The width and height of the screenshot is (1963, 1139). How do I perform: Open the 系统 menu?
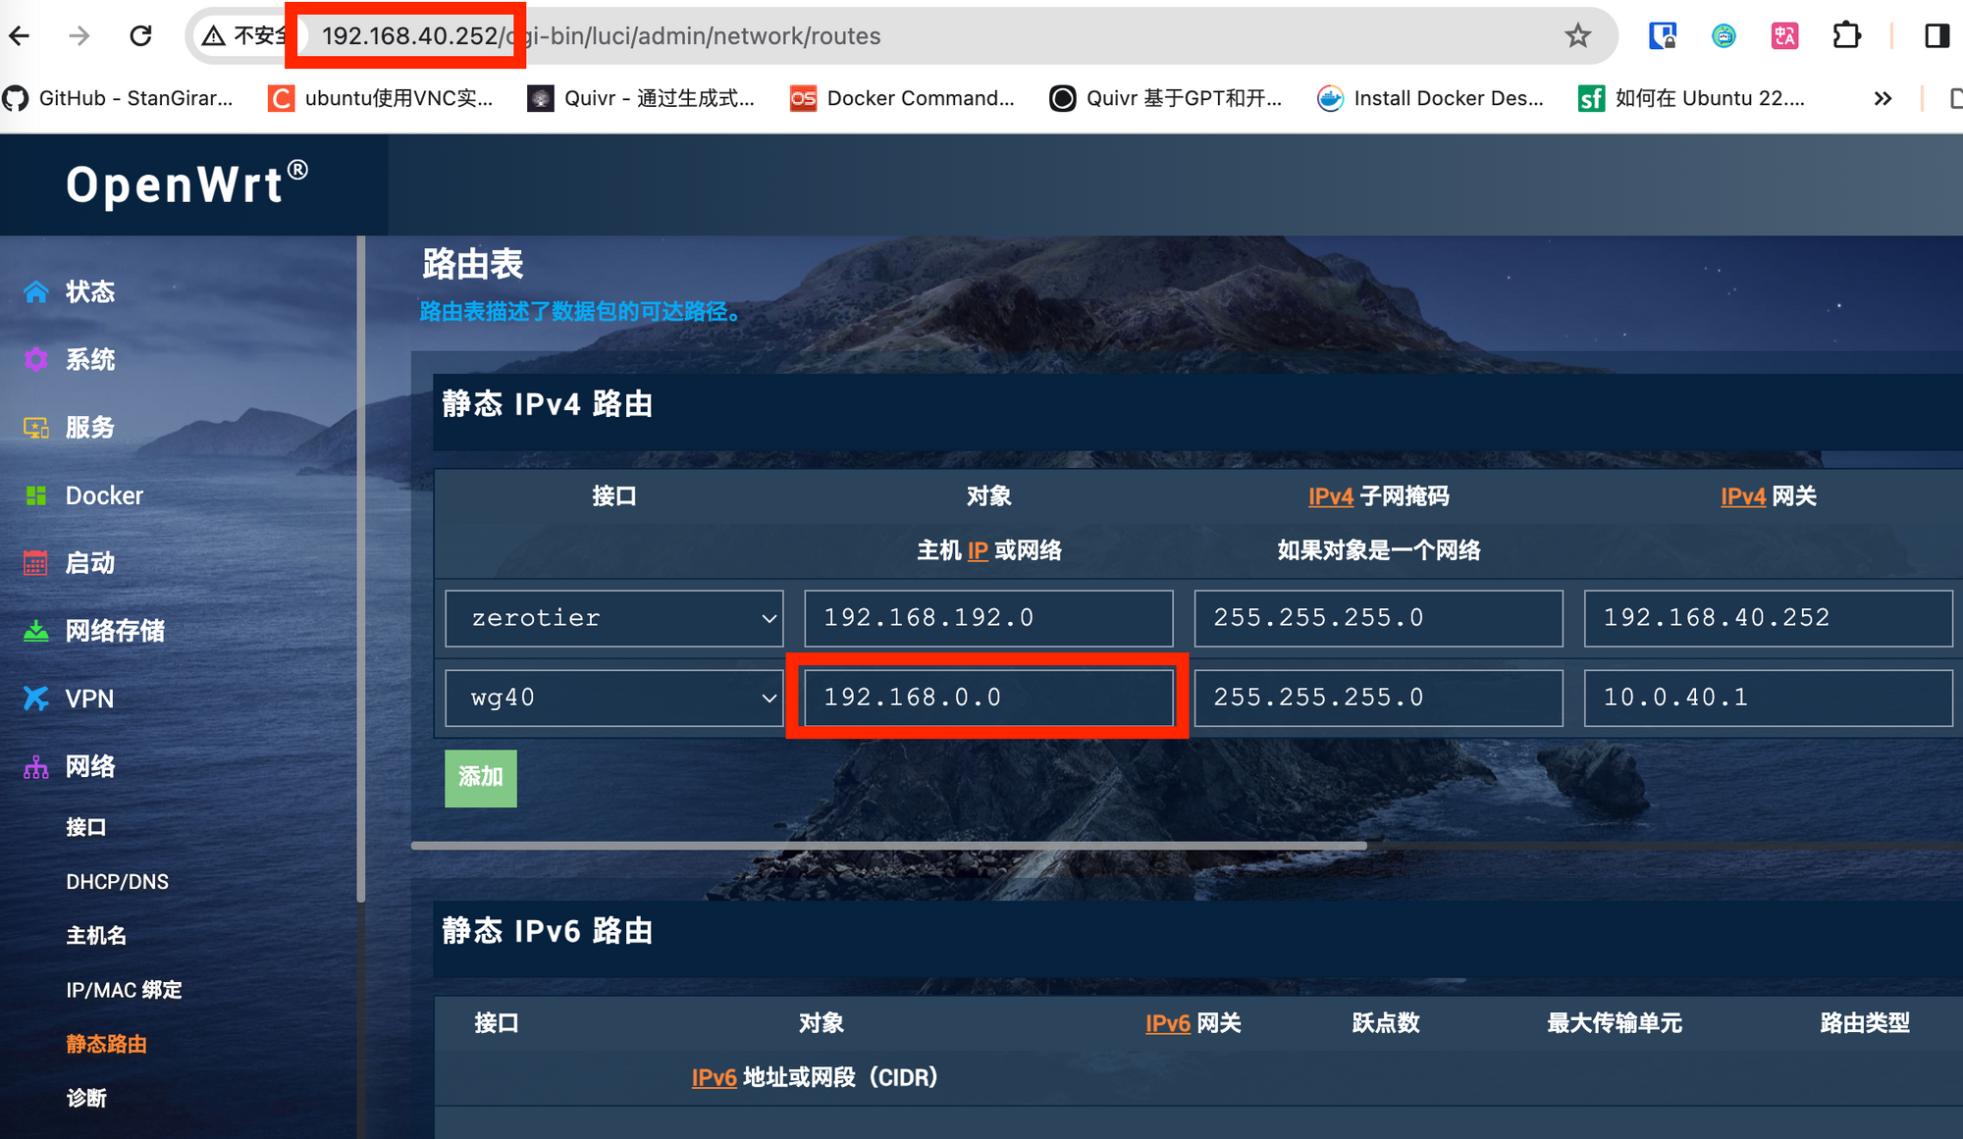(x=90, y=359)
